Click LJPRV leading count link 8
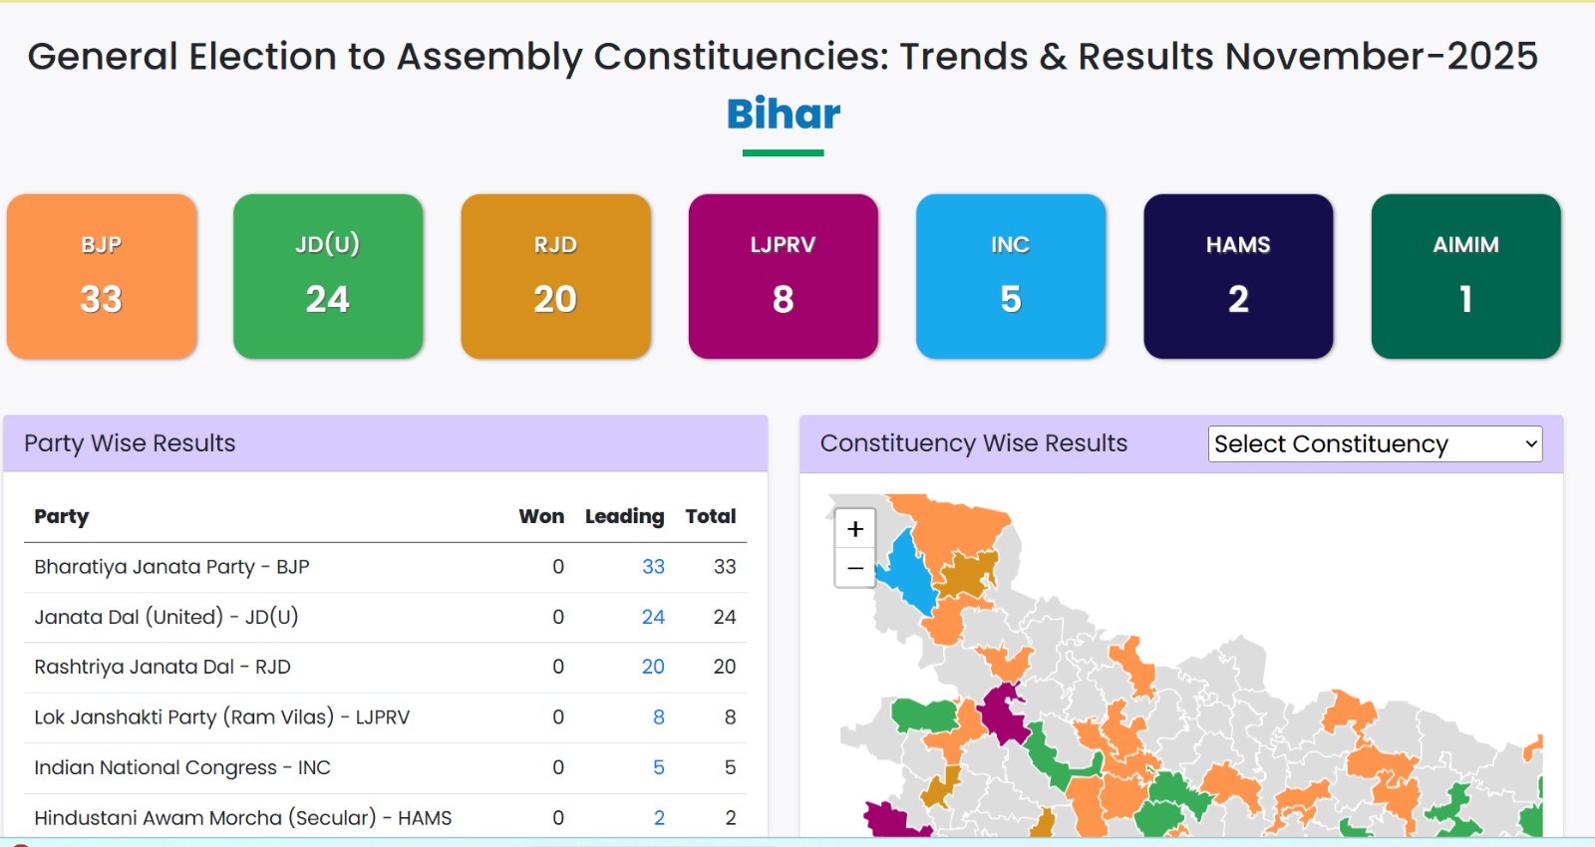The height and width of the screenshot is (847, 1595). click(x=658, y=717)
